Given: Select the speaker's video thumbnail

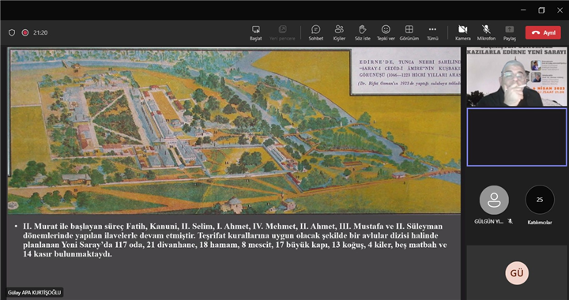Looking at the screenshot, I should coord(517,77).
